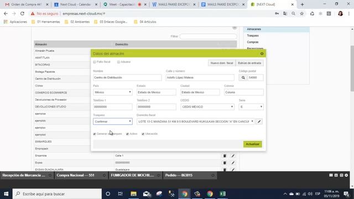Screen dimensions: 354x199
Task: Open Task View on the taskbar
Action: pos(121,194)
